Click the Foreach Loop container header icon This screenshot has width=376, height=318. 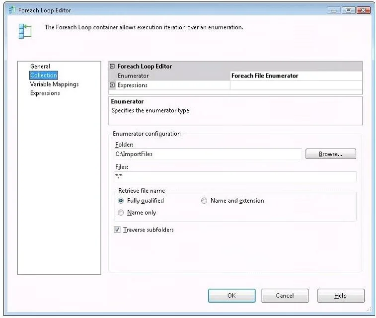tap(25, 31)
